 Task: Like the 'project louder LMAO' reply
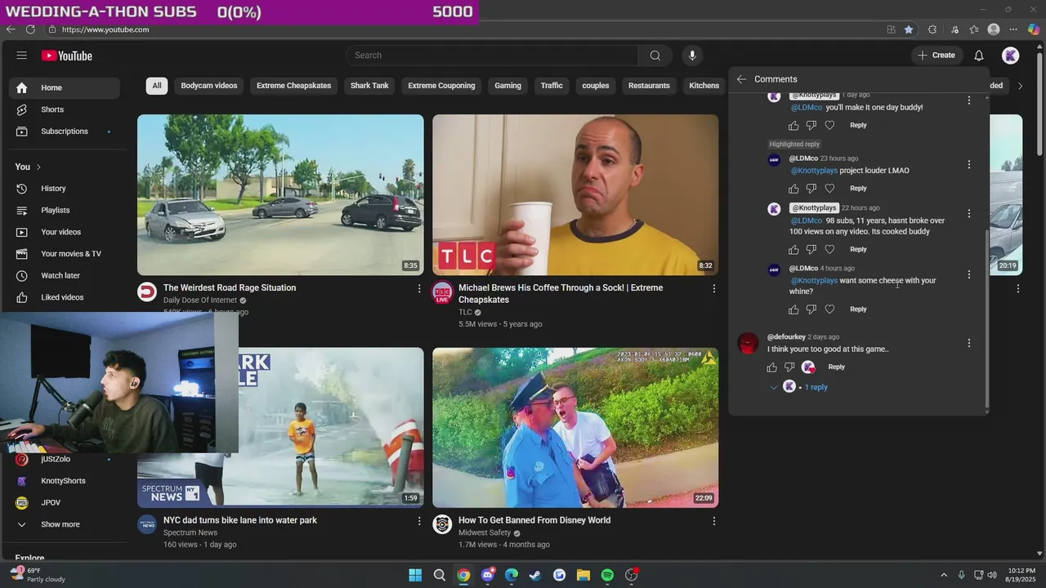point(793,189)
